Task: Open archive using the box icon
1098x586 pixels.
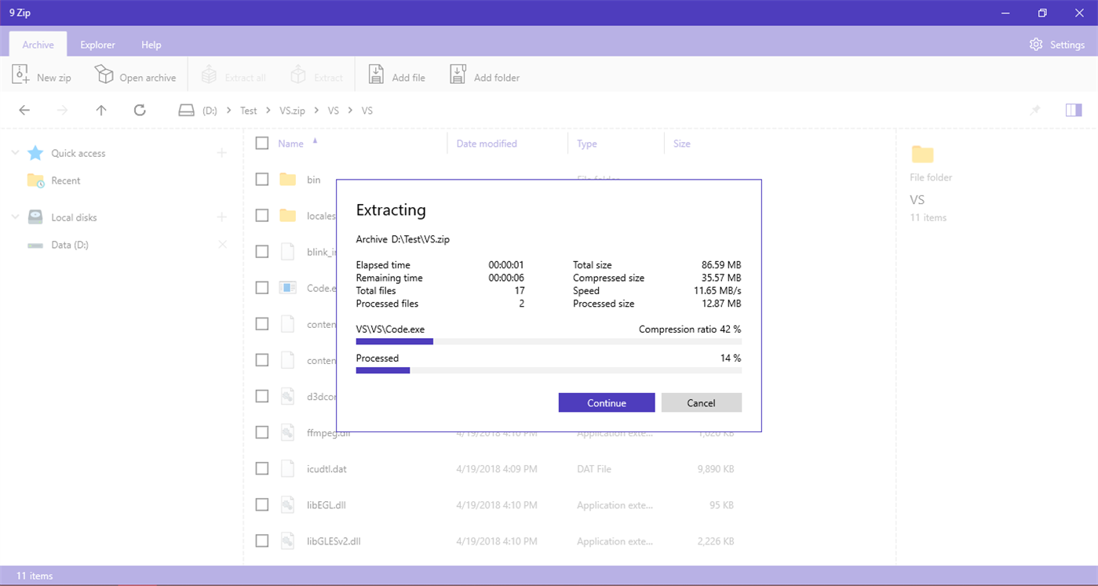Action: point(104,75)
